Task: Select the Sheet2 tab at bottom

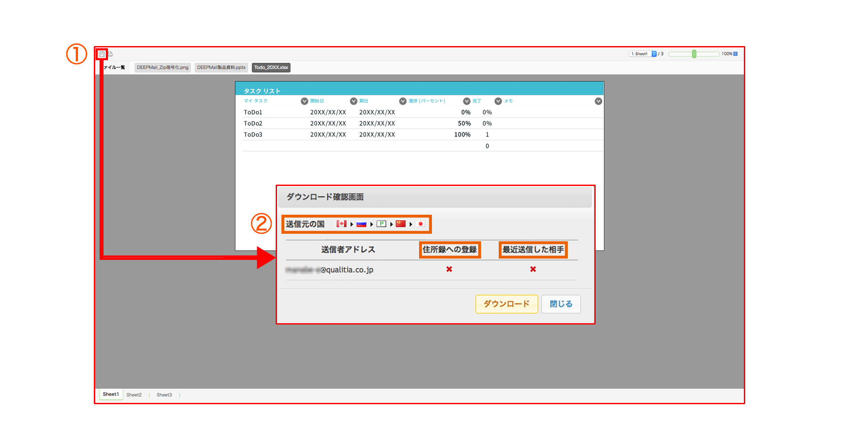Action: tap(134, 395)
